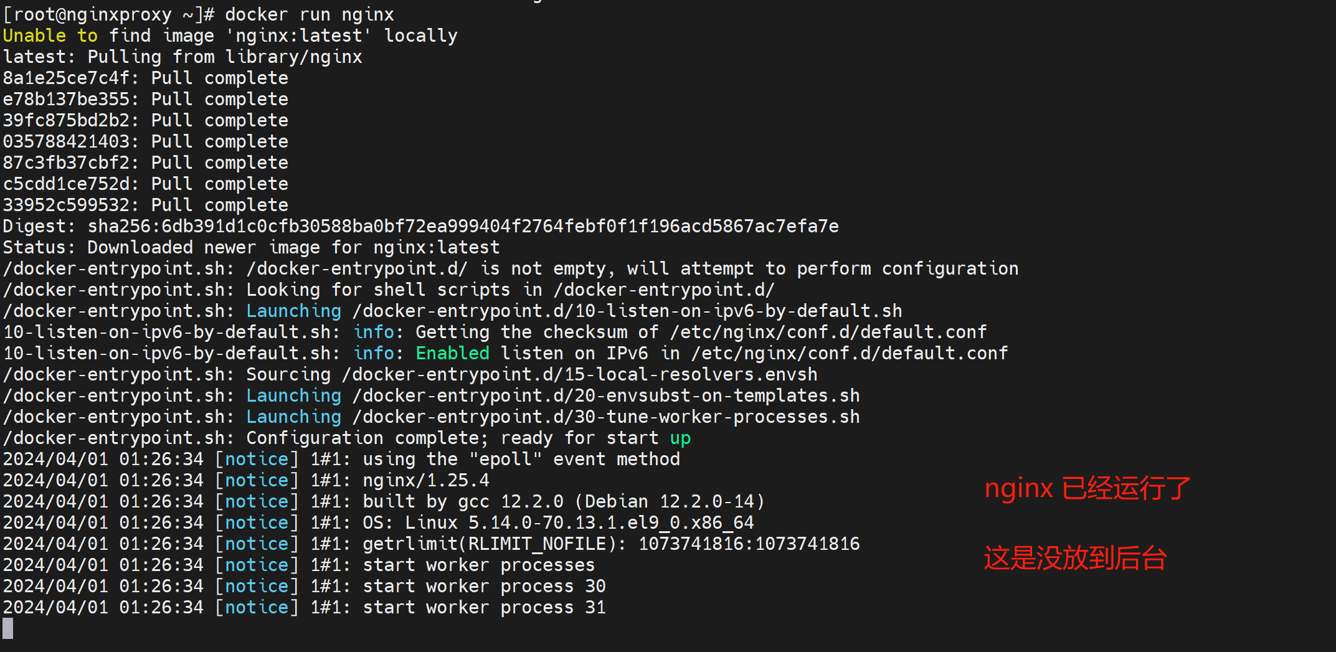
Task: Click the 'nginx/1.25.4' version text
Action: click(426, 480)
